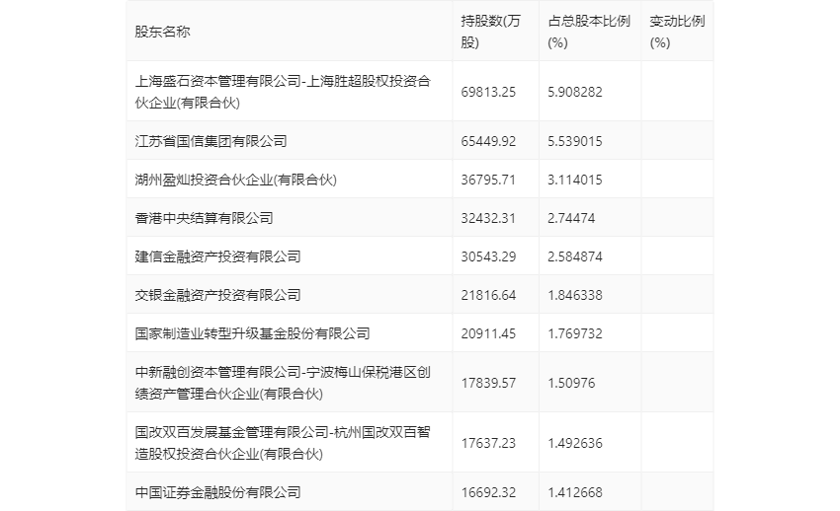Select shareholder 中新融创资本管理有限公司 row name
The width and height of the screenshot is (840, 511).
[x=283, y=383]
